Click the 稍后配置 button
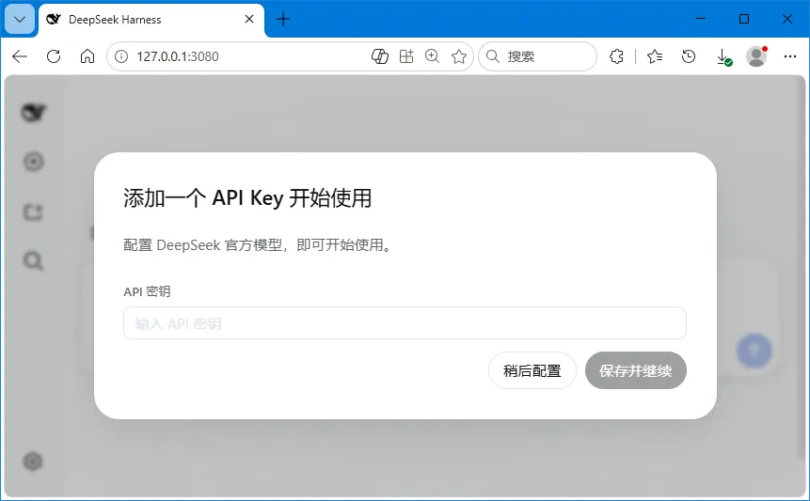Screen dimensions: 810x501 pos(532,370)
